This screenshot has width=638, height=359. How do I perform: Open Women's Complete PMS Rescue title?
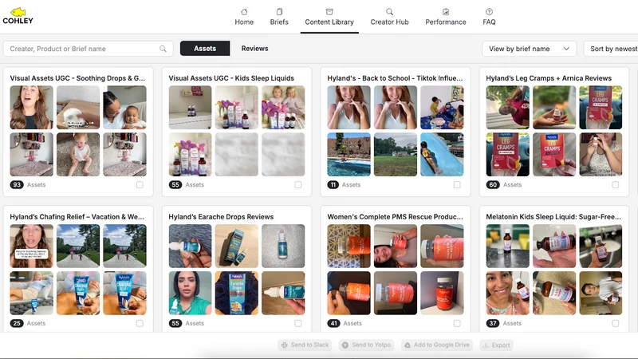pyautogui.click(x=395, y=217)
